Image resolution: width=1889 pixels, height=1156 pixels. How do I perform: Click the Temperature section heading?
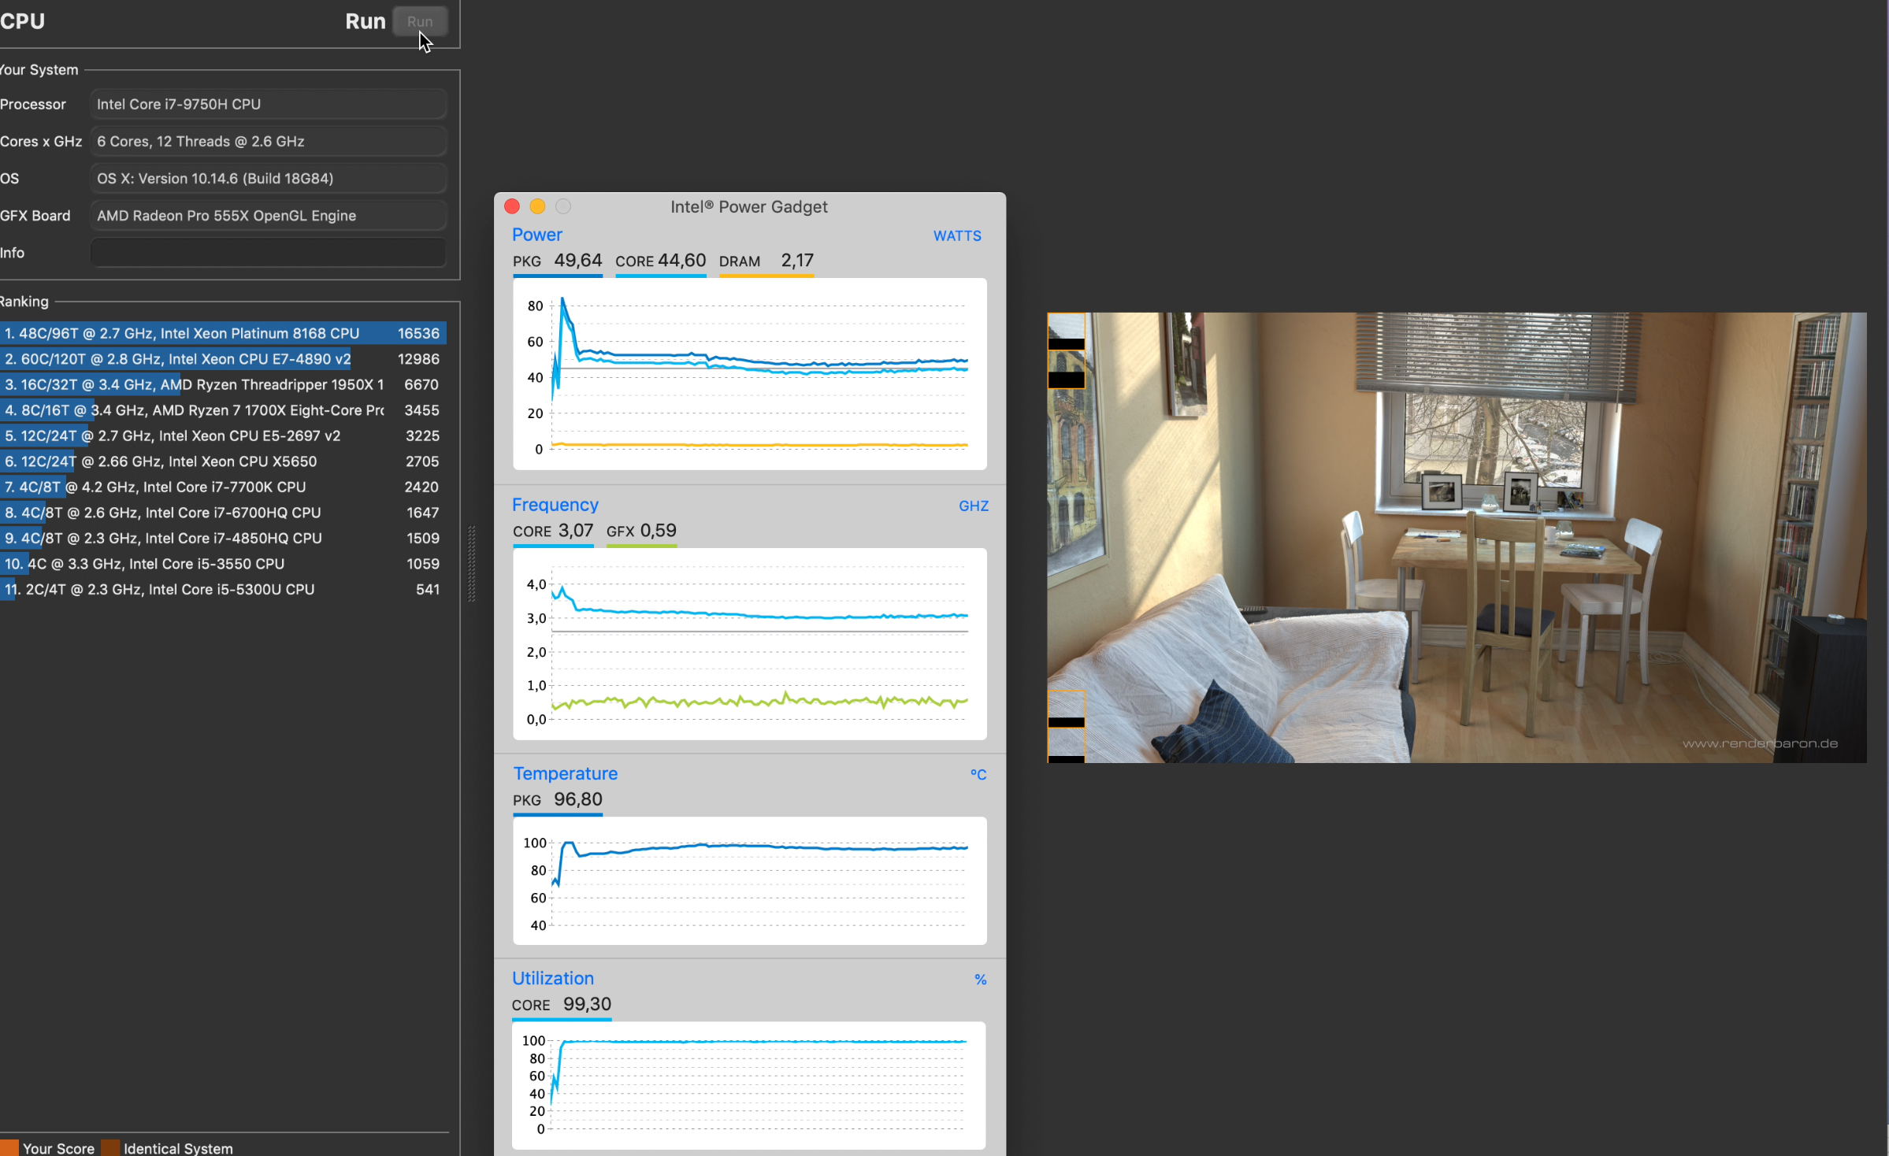[x=566, y=773]
